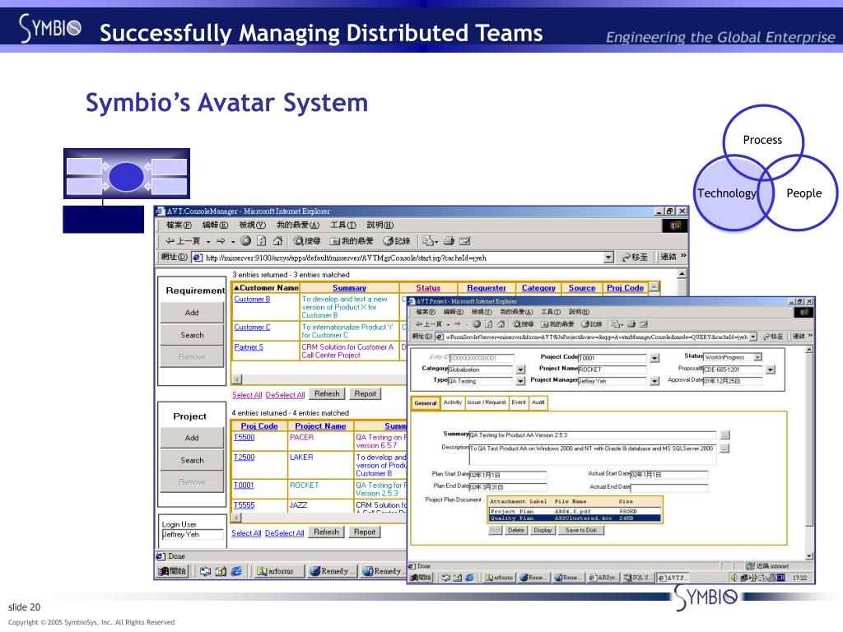Open ARSys... taskbar button in right screenshot
Screen dimensions: 843x632
[x=603, y=578]
